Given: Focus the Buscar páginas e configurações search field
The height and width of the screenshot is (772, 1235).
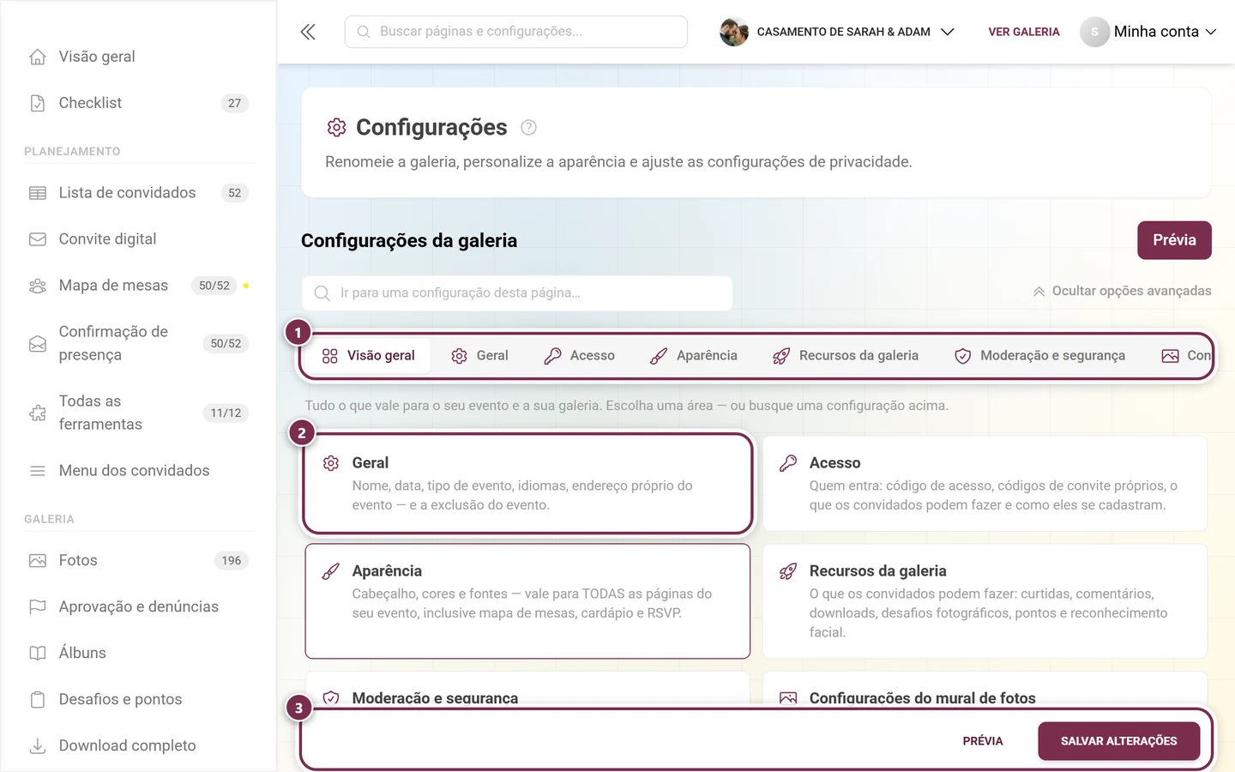Looking at the screenshot, I should [x=516, y=32].
